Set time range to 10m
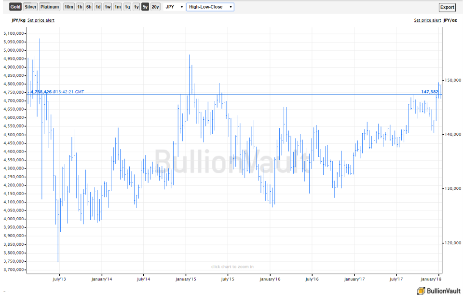Image resolution: width=463 pixels, height=296 pixels. (69, 7)
